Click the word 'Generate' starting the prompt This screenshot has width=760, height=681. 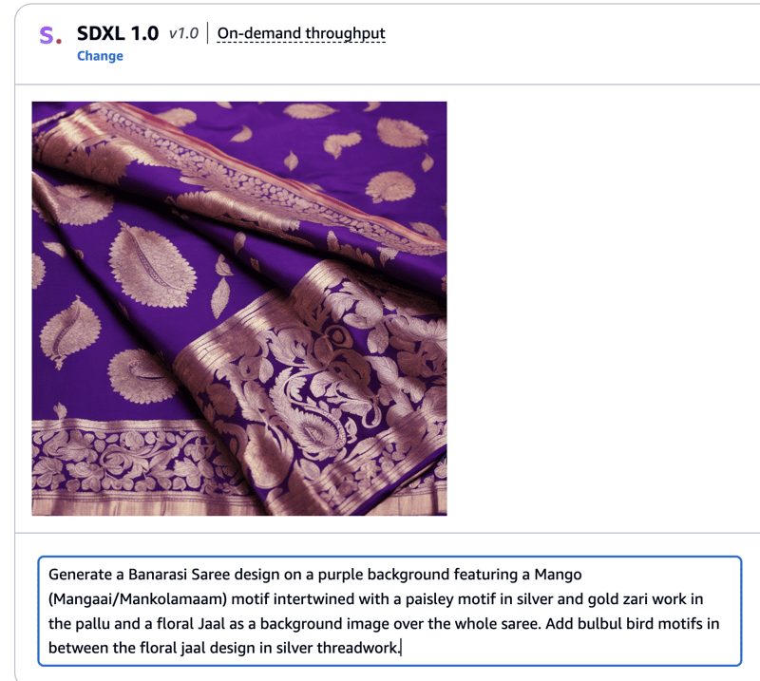(80, 575)
